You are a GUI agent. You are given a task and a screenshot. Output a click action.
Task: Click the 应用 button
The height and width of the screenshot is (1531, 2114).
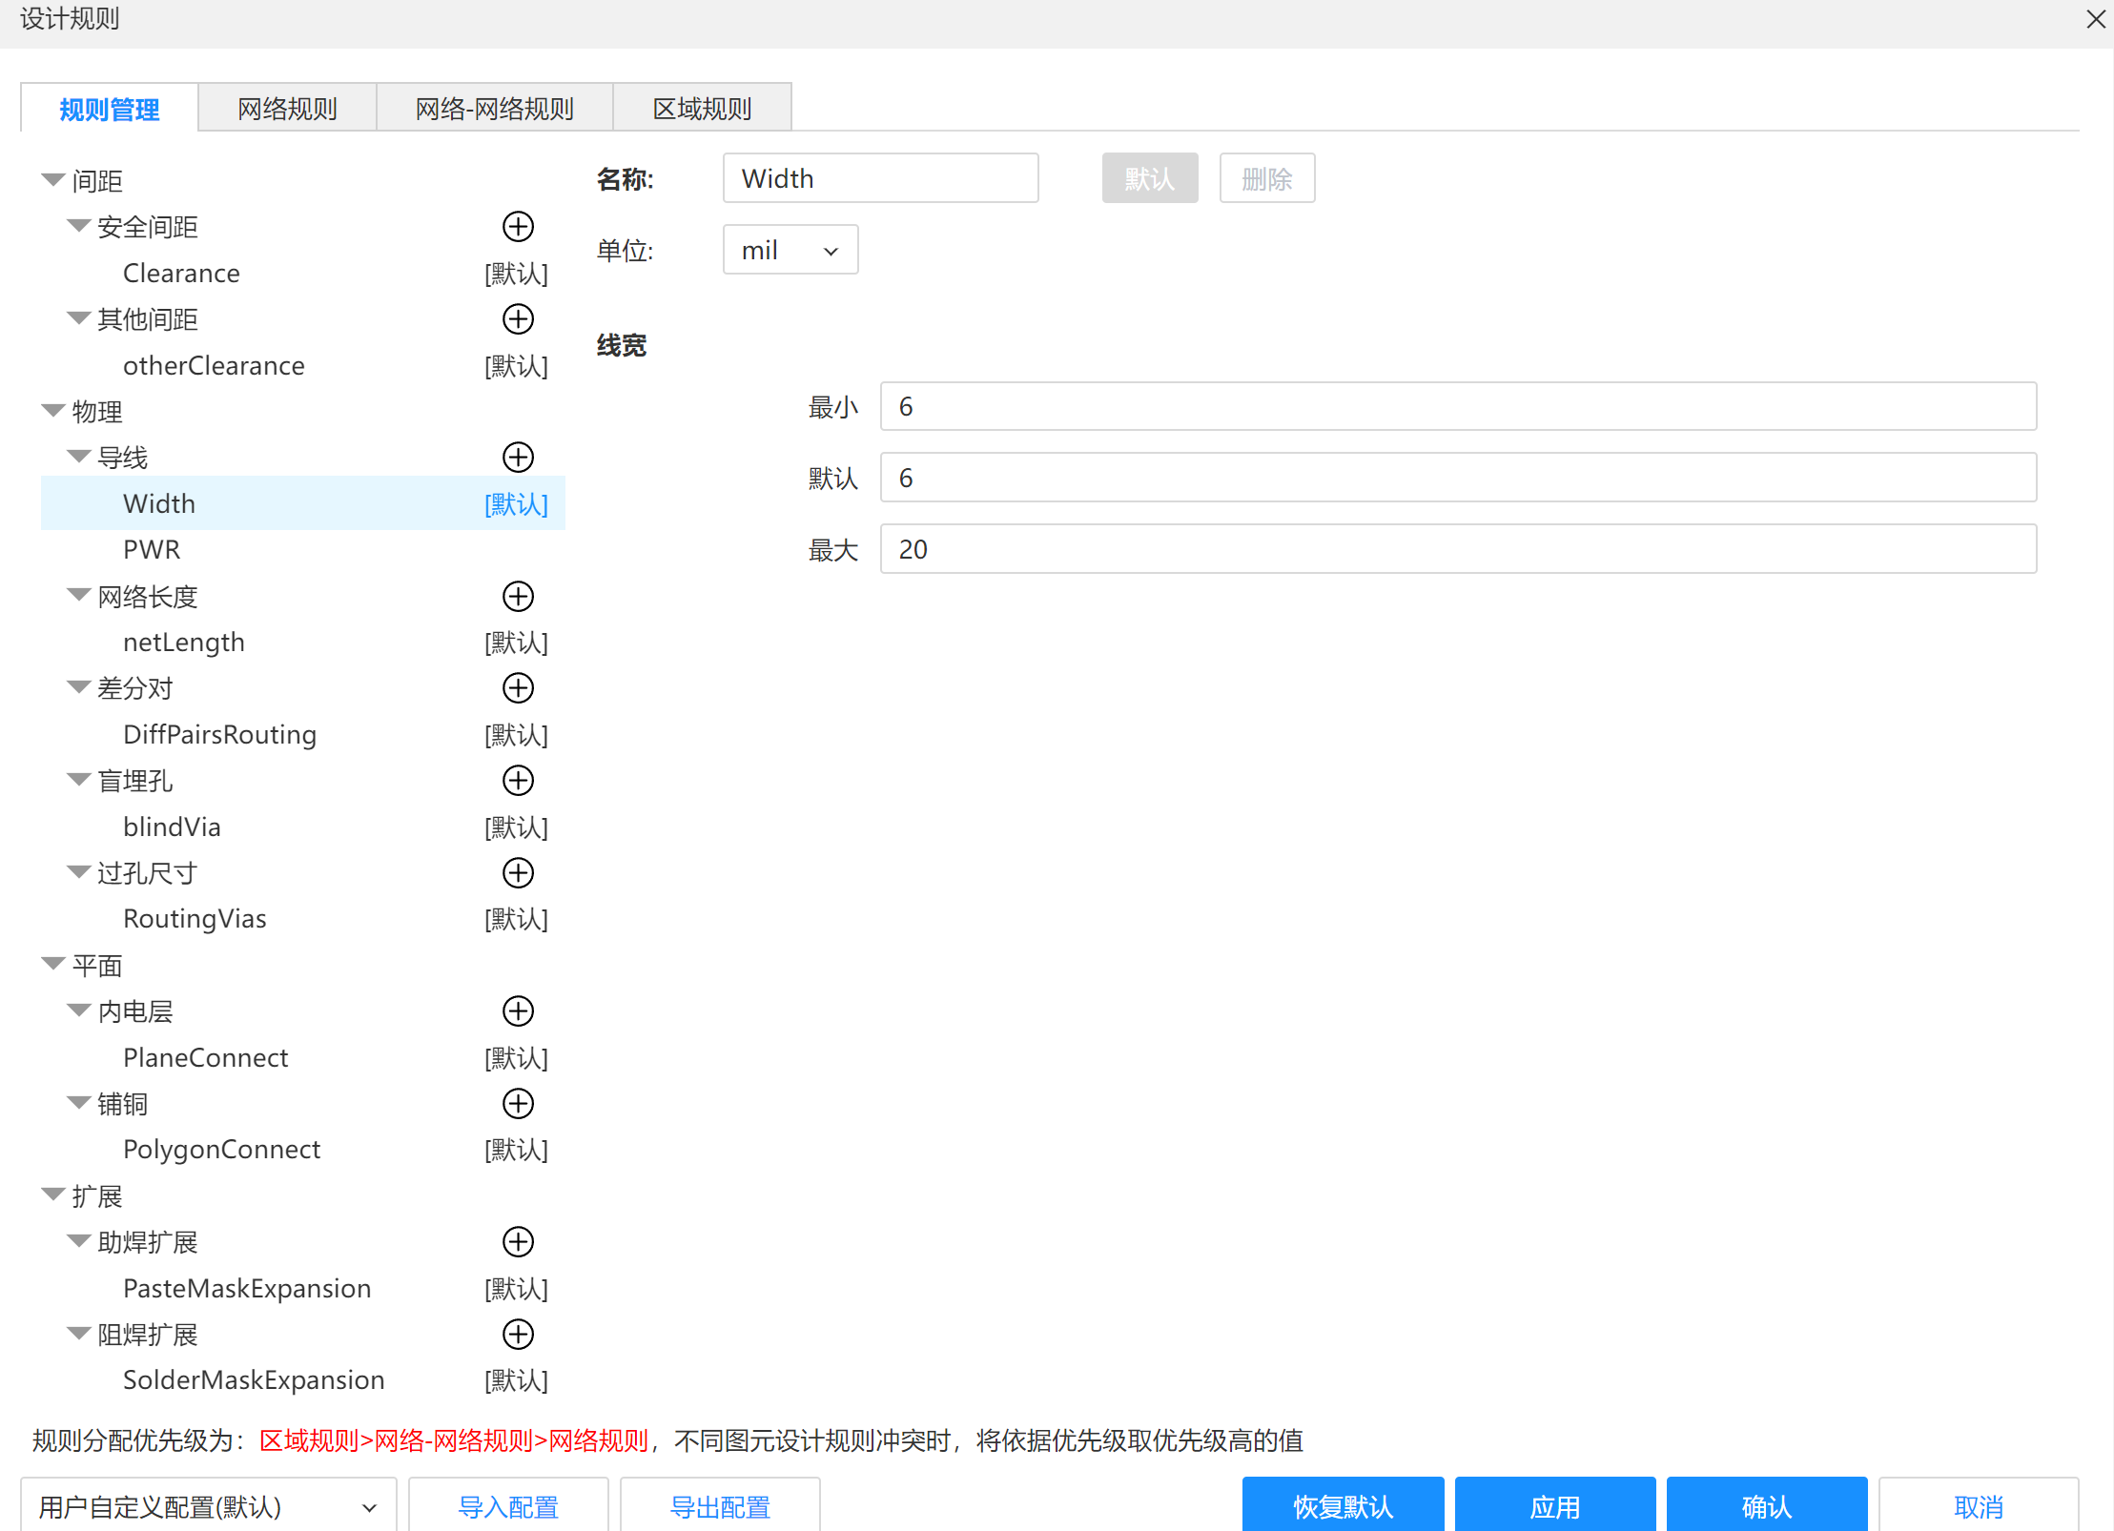click(1554, 1506)
